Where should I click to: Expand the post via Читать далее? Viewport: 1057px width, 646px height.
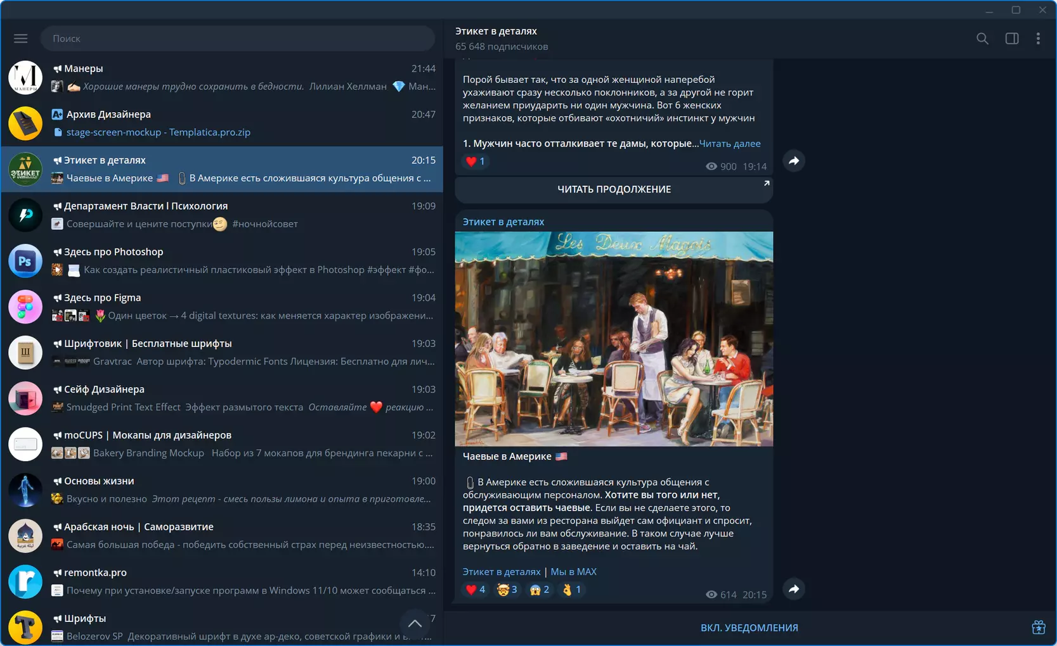point(729,144)
